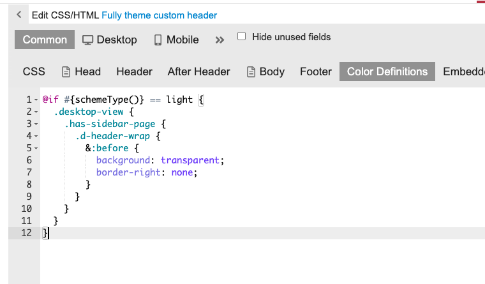Screen dimensions: 485x284
Task: Click the document icon on Body tab
Action: [251, 72]
